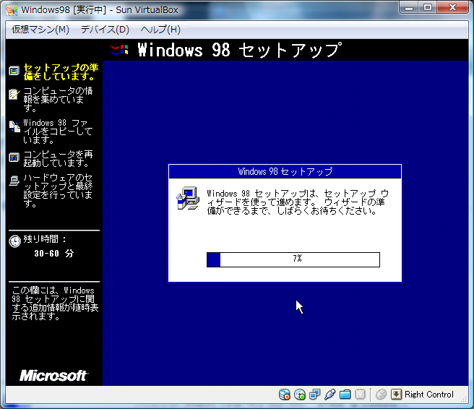Click the keyboard capture arrow icon
Image resolution: width=474 pixels, height=409 pixels.
coord(396,395)
